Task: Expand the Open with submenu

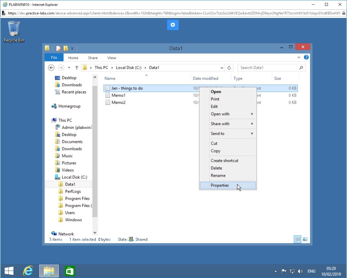Action: click(x=228, y=114)
